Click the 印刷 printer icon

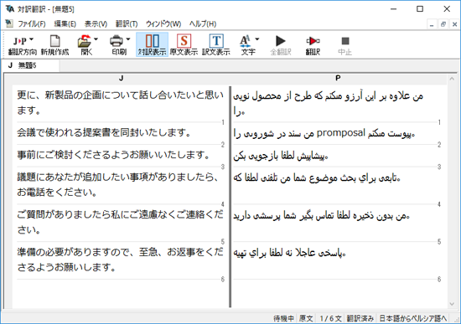[x=117, y=41]
